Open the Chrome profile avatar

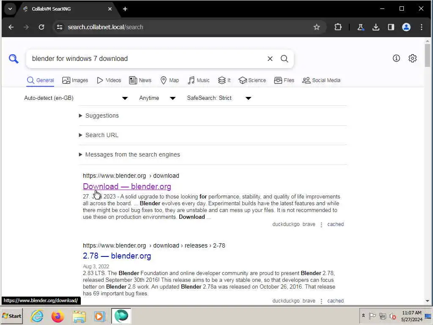(406, 27)
